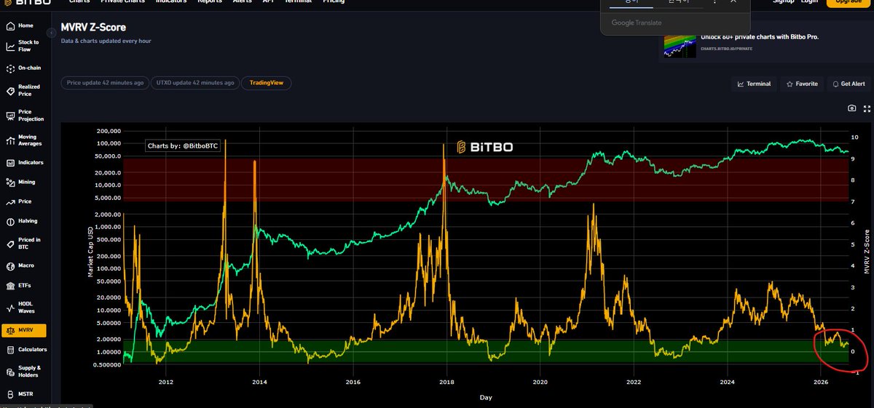874x408 pixels.
Task: Click the orange Upgrade button
Action: coord(848,3)
